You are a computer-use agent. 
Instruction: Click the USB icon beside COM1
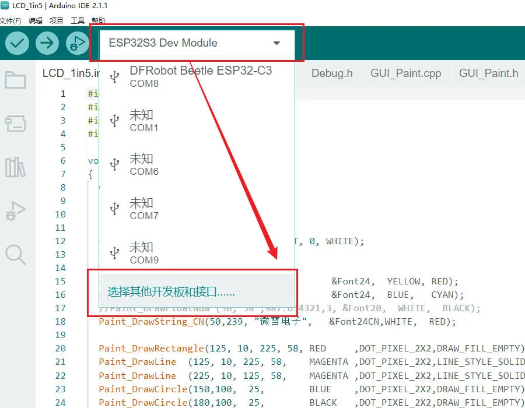click(x=115, y=121)
